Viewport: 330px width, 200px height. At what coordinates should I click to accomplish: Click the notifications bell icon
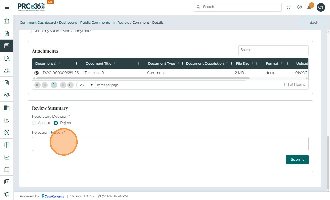309,7
